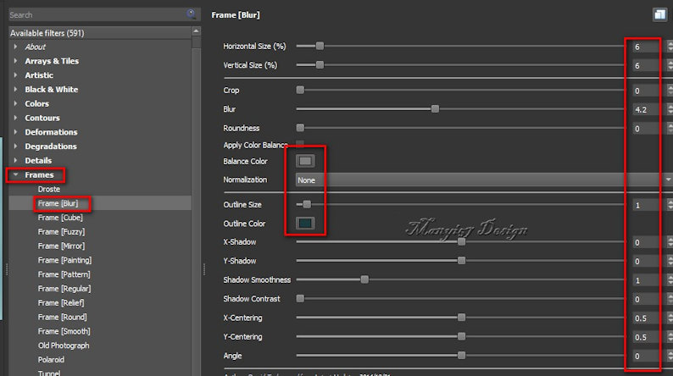Toggle the Apply Color Balance checkbox
673x376 pixels.
coord(300,145)
